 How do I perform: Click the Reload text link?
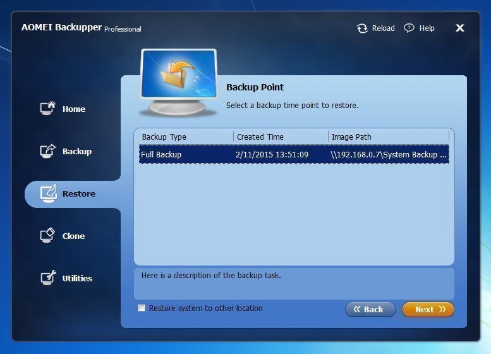coord(384,28)
